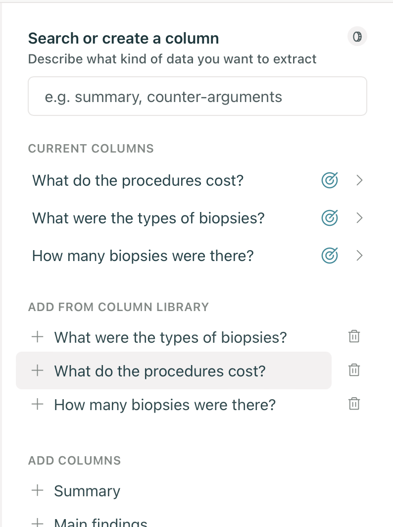This screenshot has height=527, width=393.
Task: Click the target accuracy icon beside procedures cost column
Action: pyautogui.click(x=329, y=180)
